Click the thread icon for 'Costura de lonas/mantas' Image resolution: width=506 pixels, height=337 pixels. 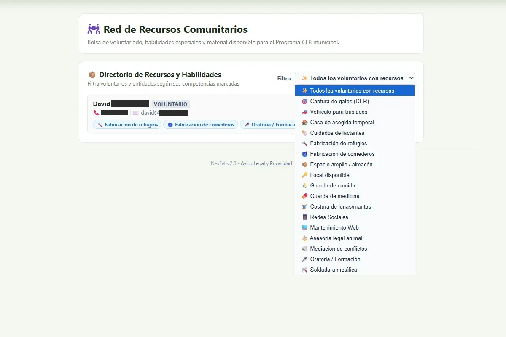[305, 206]
